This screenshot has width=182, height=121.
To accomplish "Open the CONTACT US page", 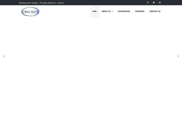I will tap(155, 11).
